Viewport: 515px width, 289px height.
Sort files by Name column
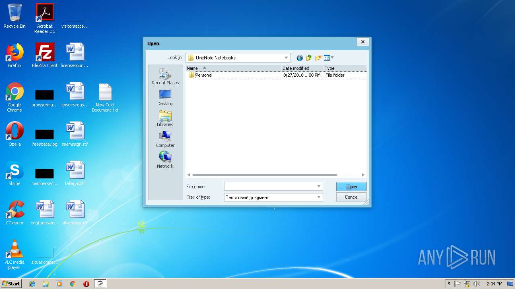tap(233, 68)
